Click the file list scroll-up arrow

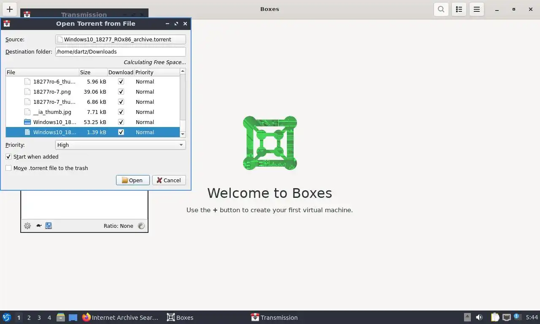tap(183, 71)
